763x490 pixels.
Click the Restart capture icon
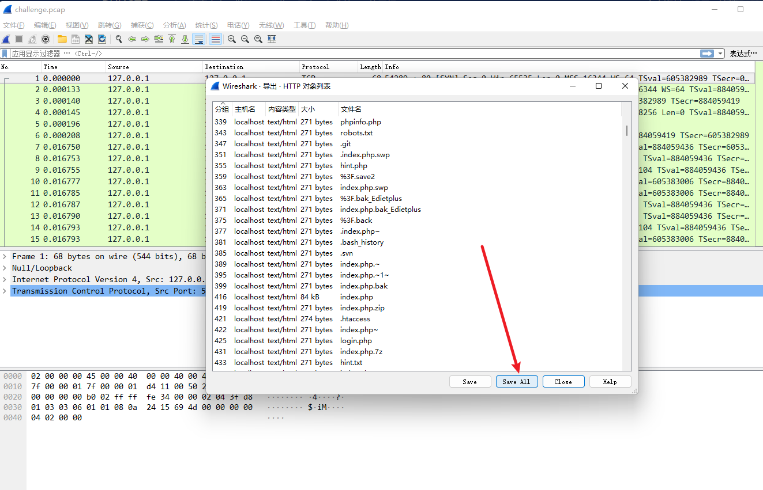32,39
